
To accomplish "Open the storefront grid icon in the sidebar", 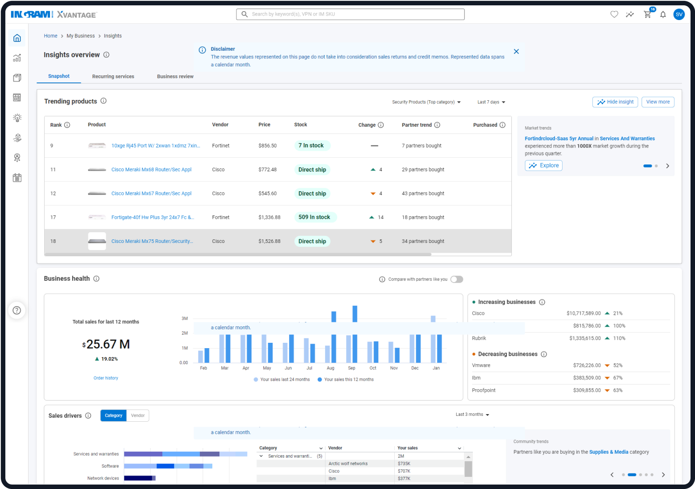I will point(17,98).
